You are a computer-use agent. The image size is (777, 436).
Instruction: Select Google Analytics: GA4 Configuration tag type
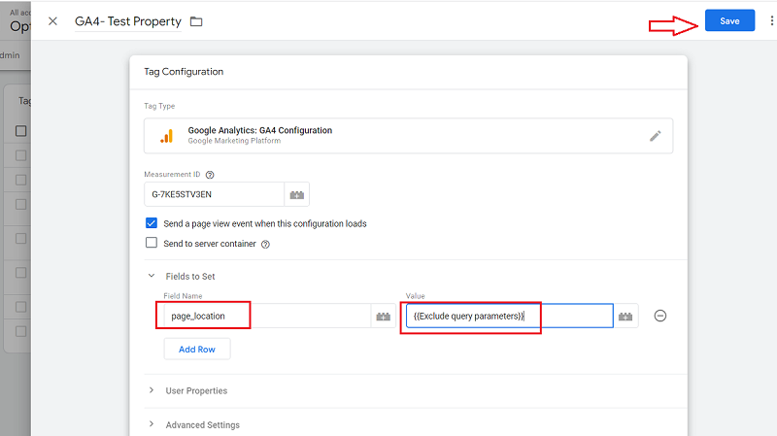click(x=408, y=136)
